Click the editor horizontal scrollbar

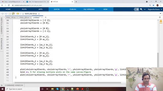click(x=68, y=83)
